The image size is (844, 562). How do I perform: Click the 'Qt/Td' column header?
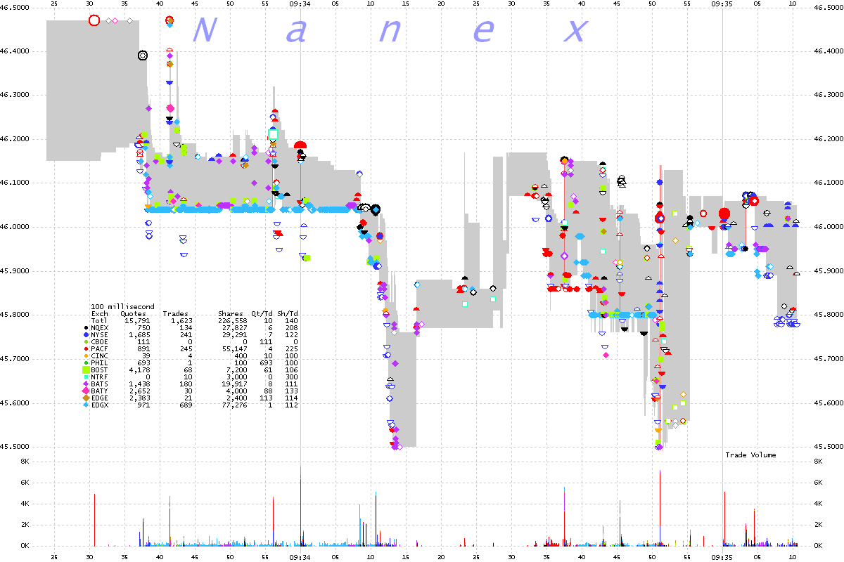[262, 314]
